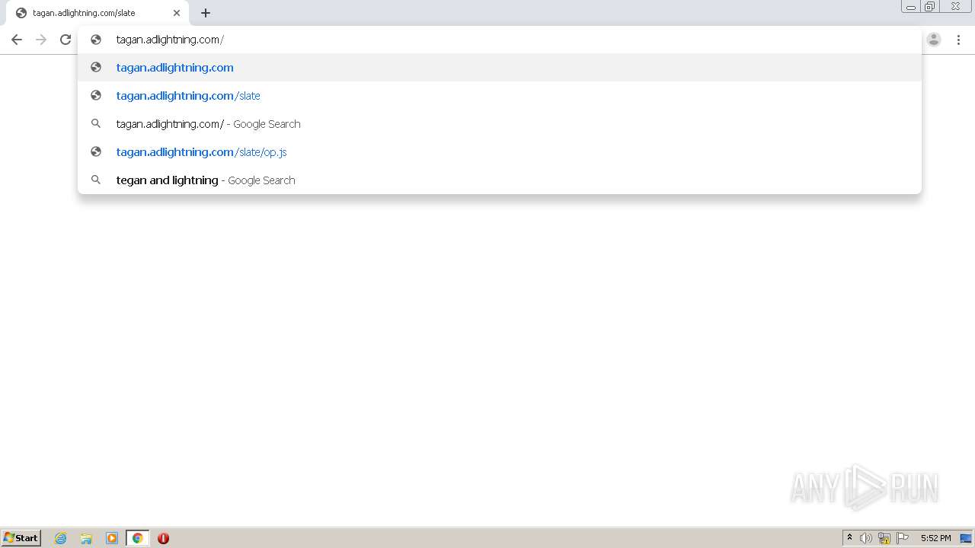Click the search icon beside tegan and lightning
Screen dimensions: 975x548
point(96,180)
